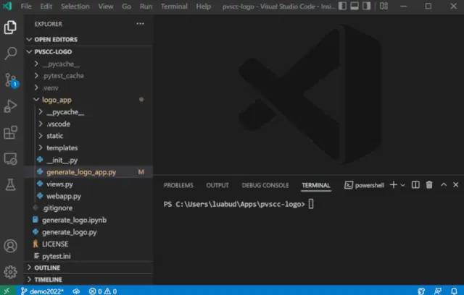This screenshot has height=295, width=464.
Task: Open generate_logo.ipynb notebook
Action: coord(88,220)
